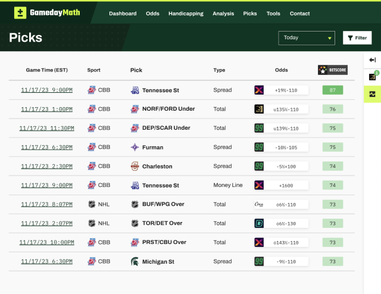
Task: Click Caesars sportsbook icon in BUF/WPG Over row
Action: point(259,204)
